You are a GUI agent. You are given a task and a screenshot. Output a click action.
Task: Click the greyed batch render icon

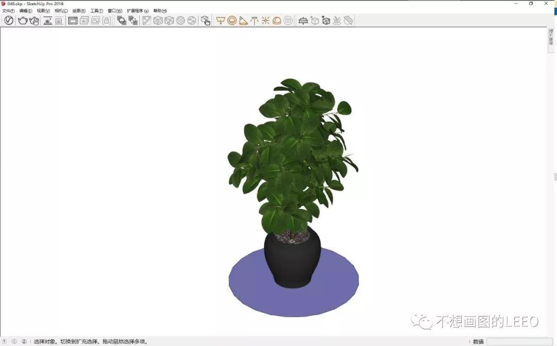95,21
